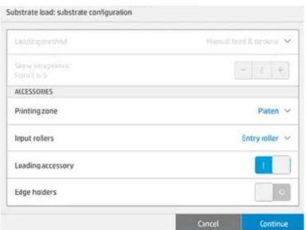Continue with the substrate load
The width and height of the screenshot is (306, 230).
tap(273, 223)
